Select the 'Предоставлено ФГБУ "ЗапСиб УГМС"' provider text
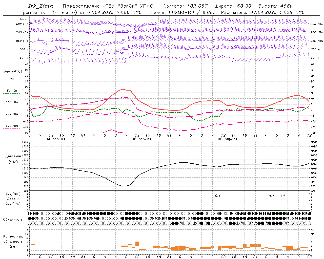This screenshot has height=259, width=324. pyautogui.click(x=109, y=6)
